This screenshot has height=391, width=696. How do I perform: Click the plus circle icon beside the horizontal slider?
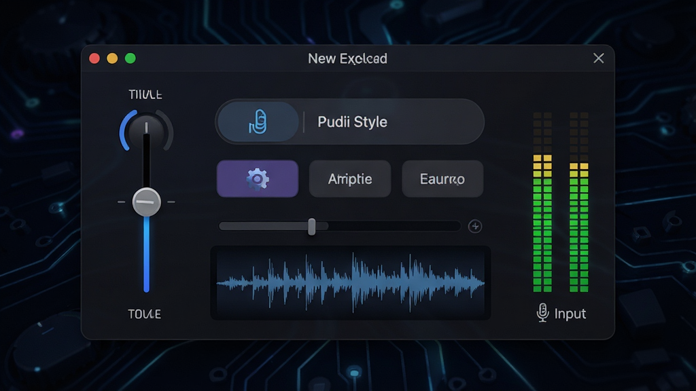click(475, 226)
